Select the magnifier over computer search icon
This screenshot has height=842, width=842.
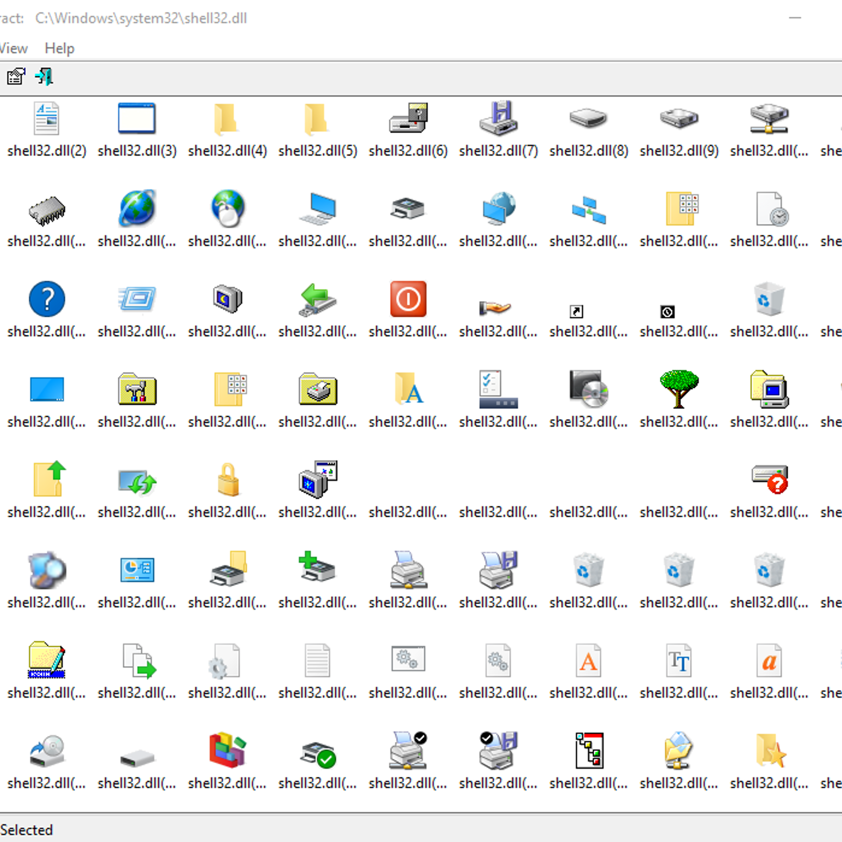(47, 570)
